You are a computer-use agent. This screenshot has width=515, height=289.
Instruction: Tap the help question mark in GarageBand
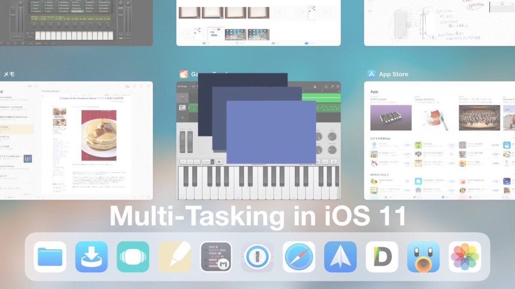[337, 86]
